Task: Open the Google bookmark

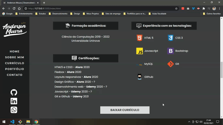Action: 8,14
